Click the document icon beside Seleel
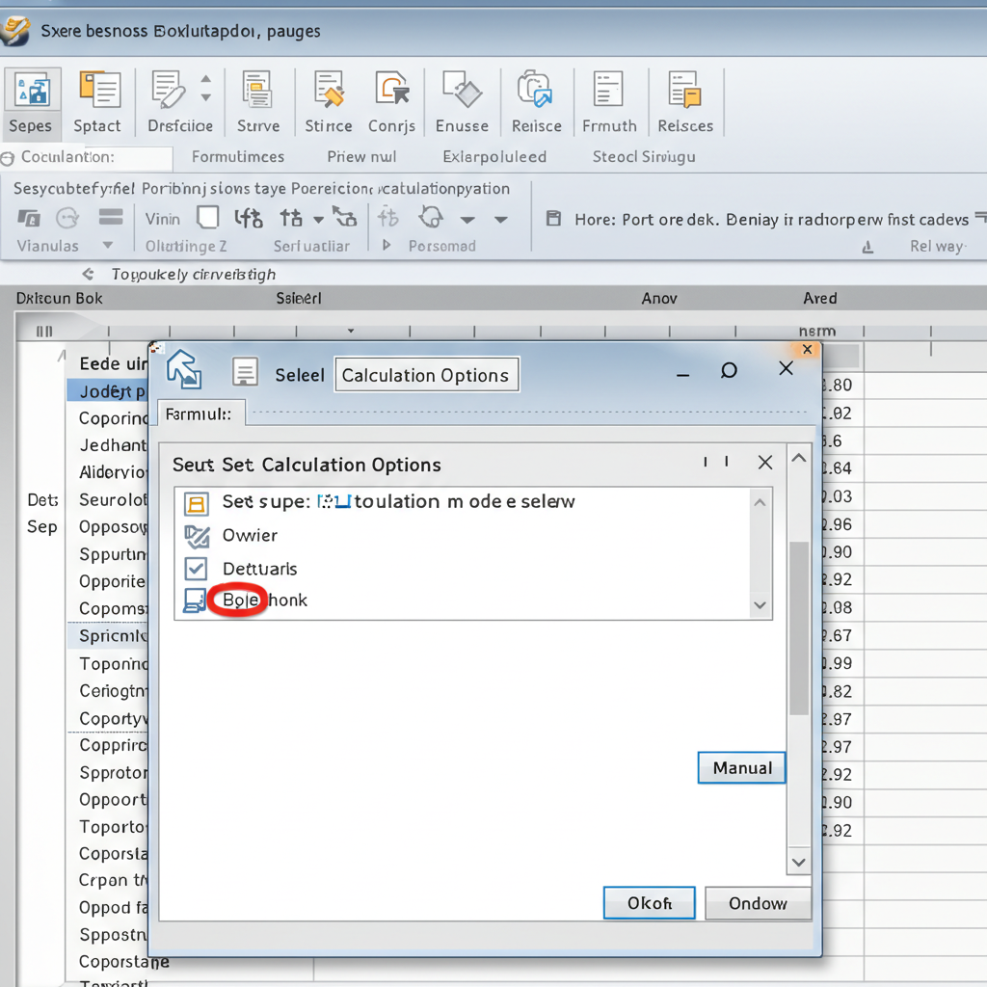 pyautogui.click(x=245, y=371)
